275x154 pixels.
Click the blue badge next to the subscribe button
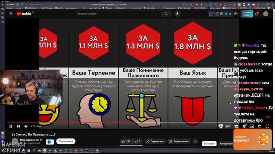50,142
